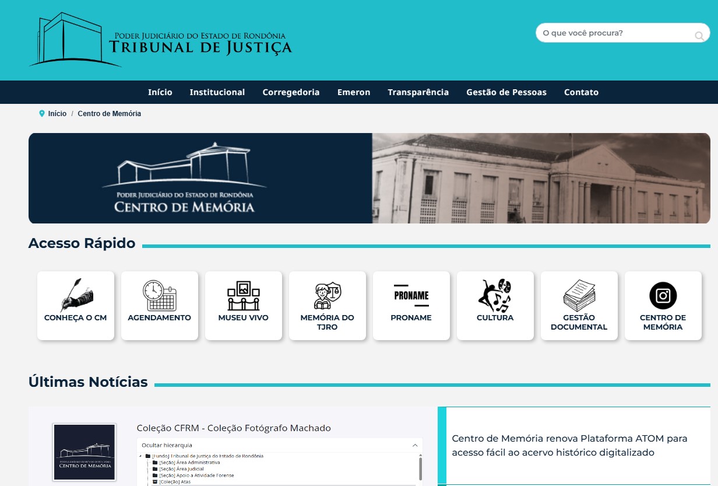Open the Institucional menu
This screenshot has height=486, width=718.
click(217, 92)
